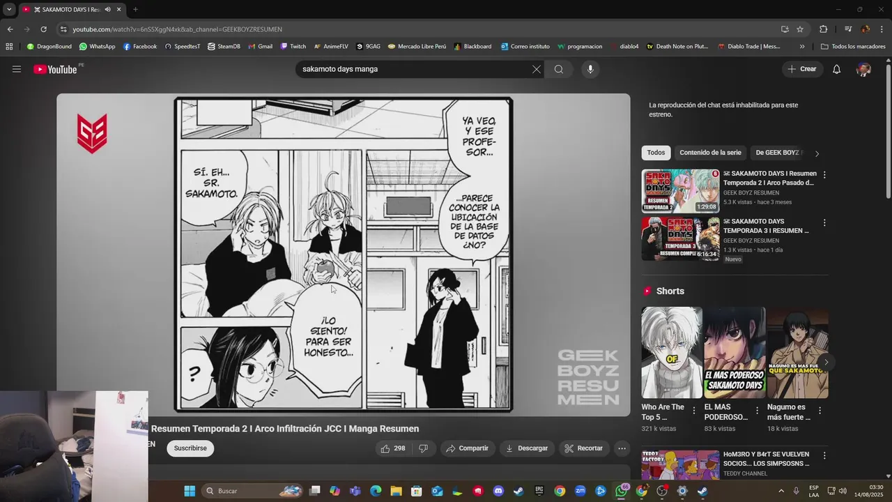Show more filter chips with right arrow
892x502 pixels.
(817, 153)
